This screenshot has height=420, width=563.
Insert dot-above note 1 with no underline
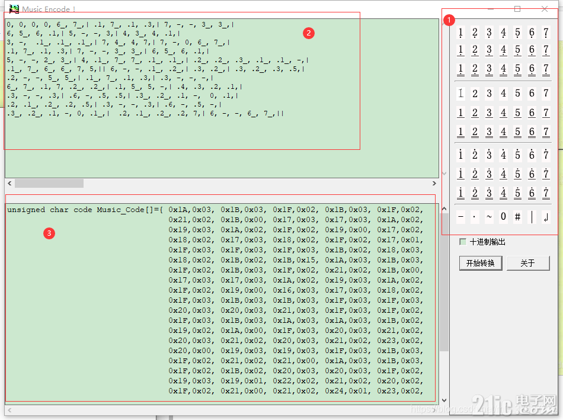[x=460, y=155]
